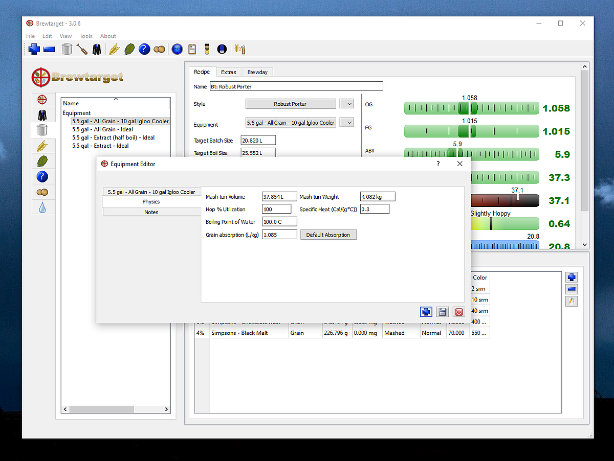Image resolution: width=614 pixels, height=461 pixels.
Task: Select '5.5 gal - All Grain - Ideal' equipment
Action: coord(103,129)
